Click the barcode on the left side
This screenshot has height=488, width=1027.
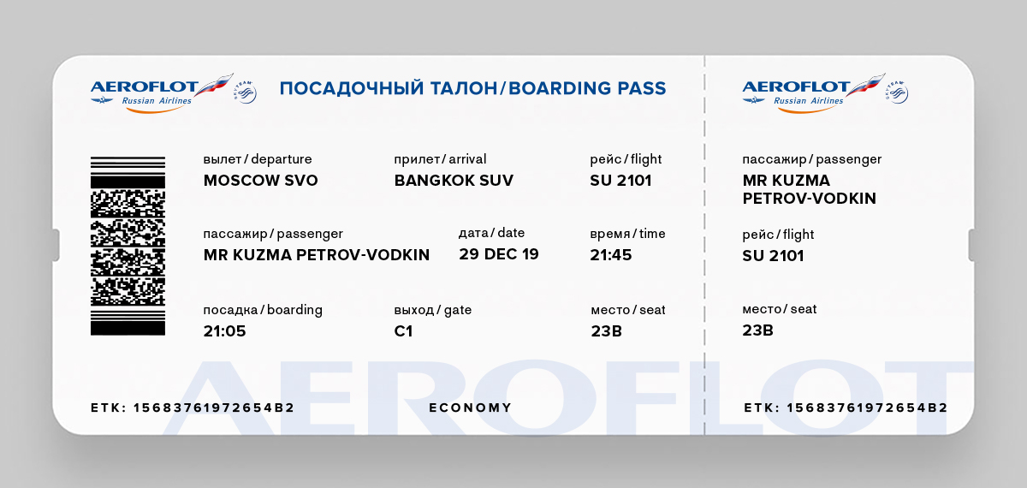point(128,247)
